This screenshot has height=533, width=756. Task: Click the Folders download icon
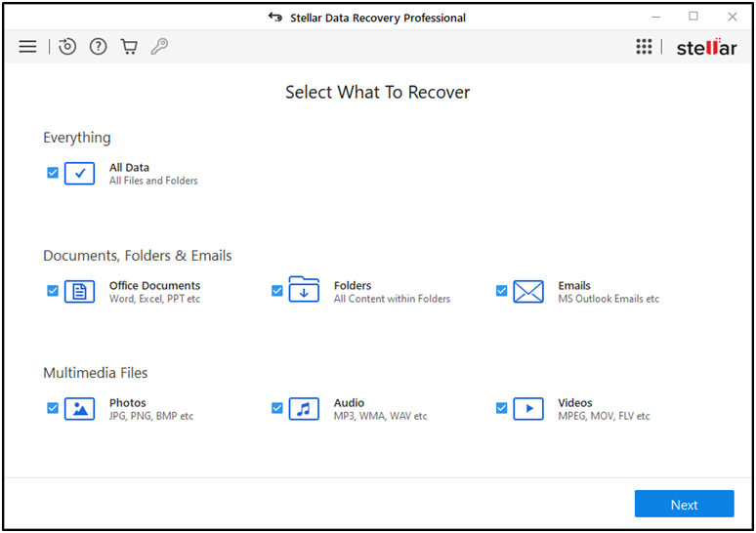(304, 290)
